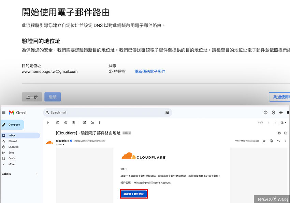Click verified sender badge next to Cloudflare

pyautogui.click(x=71, y=141)
